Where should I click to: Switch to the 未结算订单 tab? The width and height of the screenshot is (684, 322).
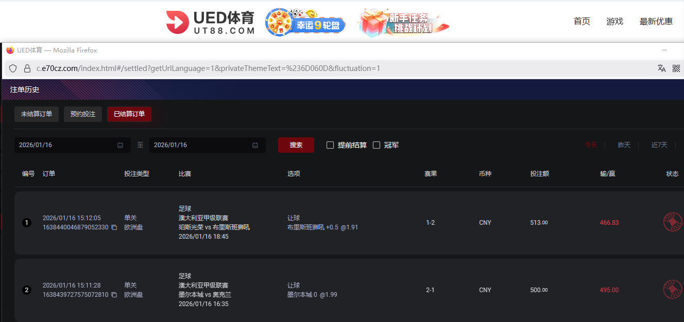pos(37,114)
